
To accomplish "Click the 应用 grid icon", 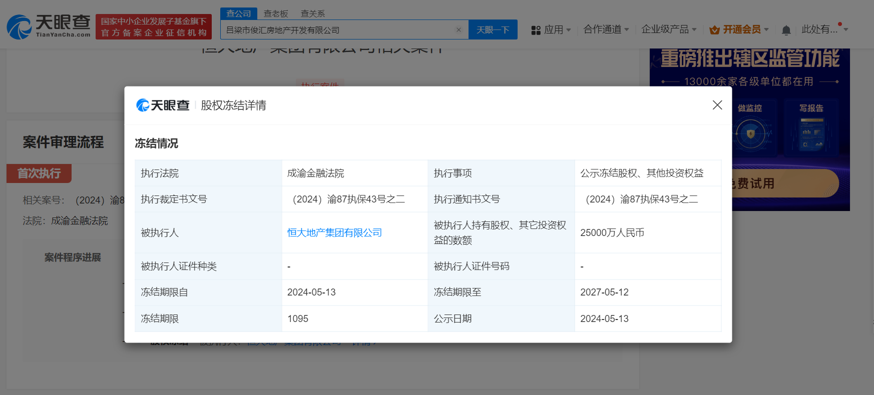I will tap(536, 30).
